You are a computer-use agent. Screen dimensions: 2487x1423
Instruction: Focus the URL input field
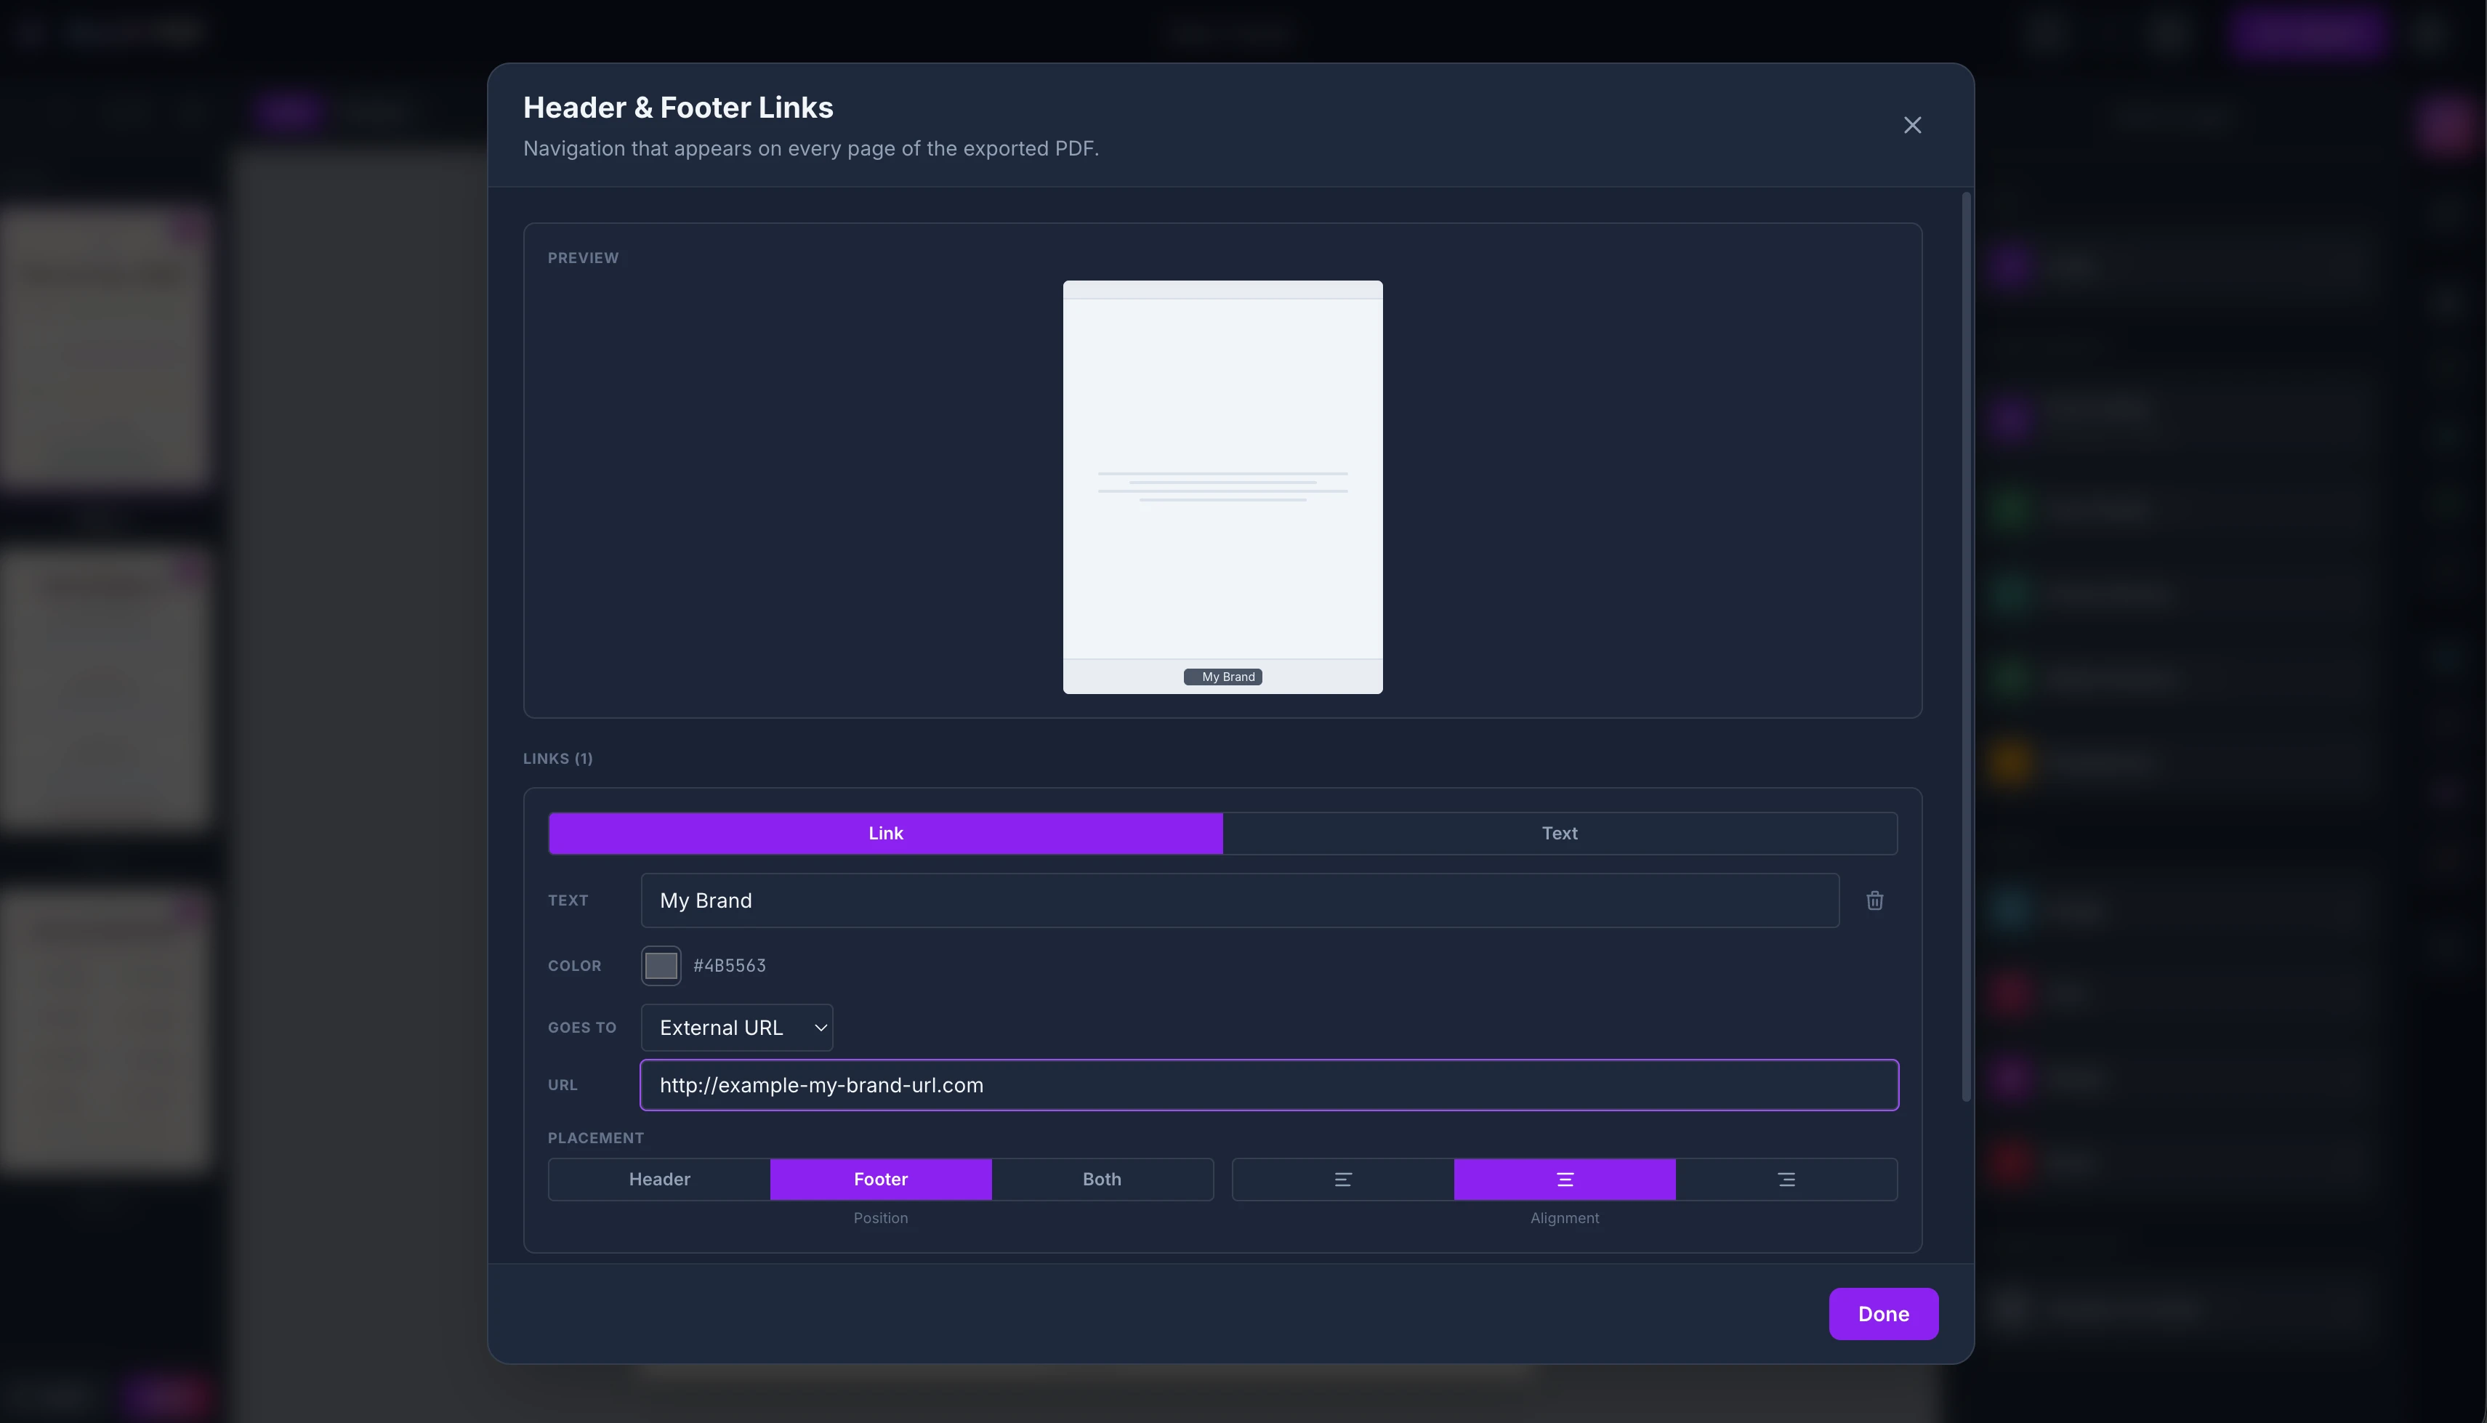(x=1270, y=1085)
